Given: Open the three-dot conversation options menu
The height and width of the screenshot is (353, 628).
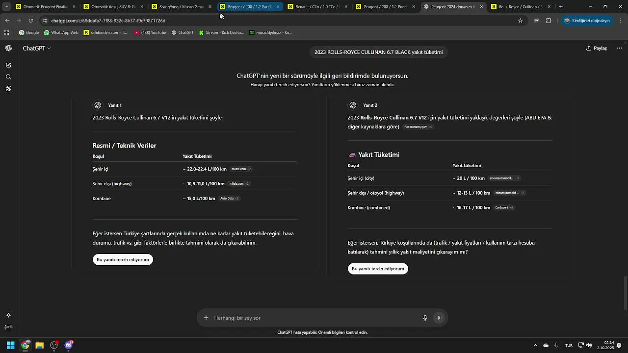Looking at the screenshot, I should (x=619, y=48).
